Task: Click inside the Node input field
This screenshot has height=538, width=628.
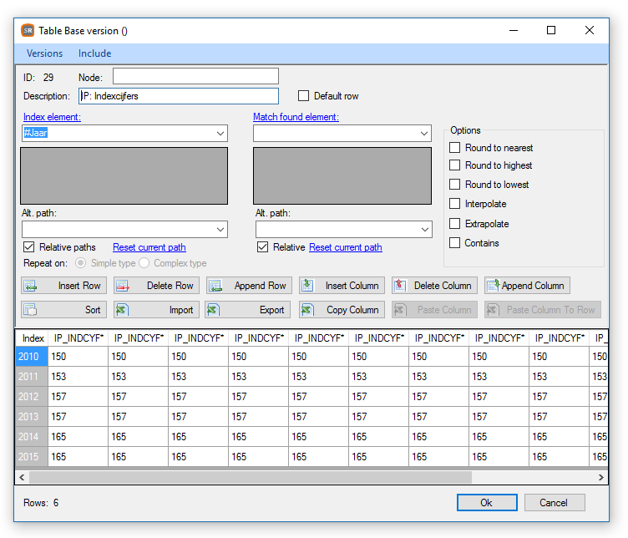Action: (x=195, y=76)
